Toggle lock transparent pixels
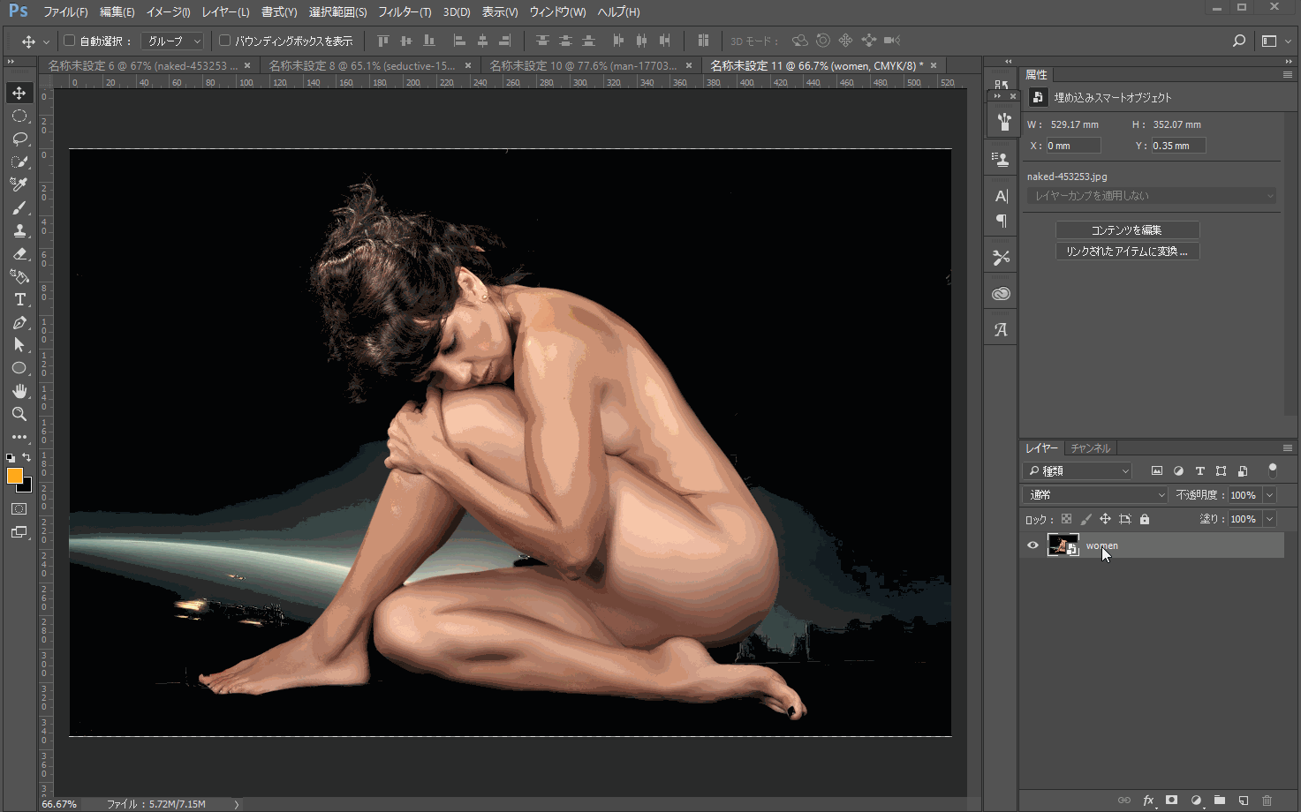The width and height of the screenshot is (1301, 812). 1066,519
